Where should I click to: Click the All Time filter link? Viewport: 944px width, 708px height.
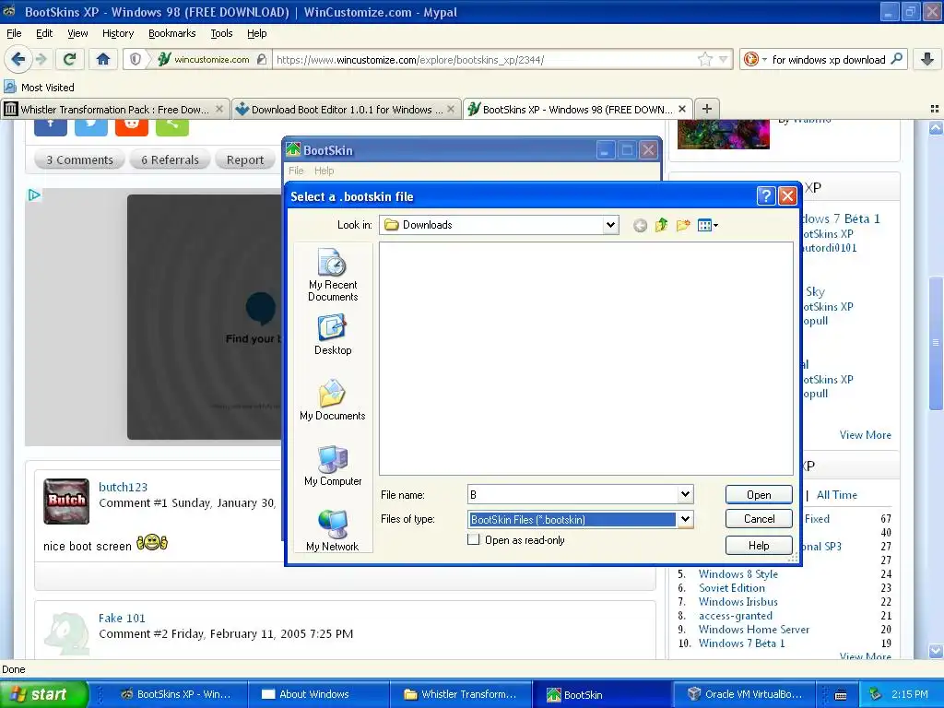point(837,495)
